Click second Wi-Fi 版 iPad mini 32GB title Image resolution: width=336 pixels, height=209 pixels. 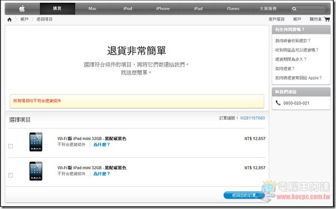coord(92,168)
